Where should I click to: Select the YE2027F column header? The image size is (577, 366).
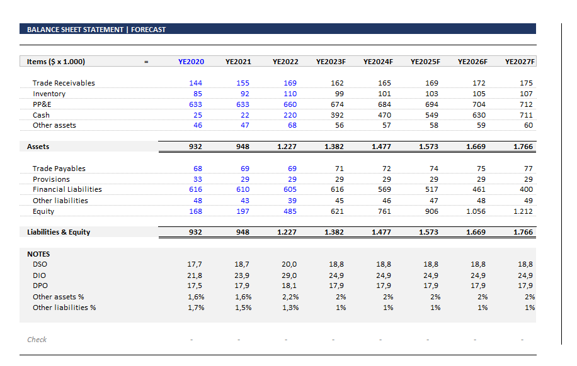[519, 62]
